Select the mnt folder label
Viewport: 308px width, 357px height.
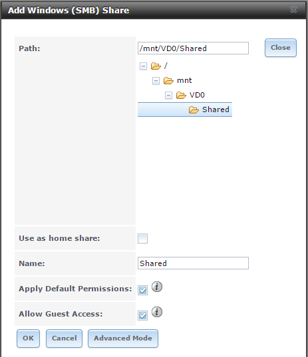coord(184,80)
